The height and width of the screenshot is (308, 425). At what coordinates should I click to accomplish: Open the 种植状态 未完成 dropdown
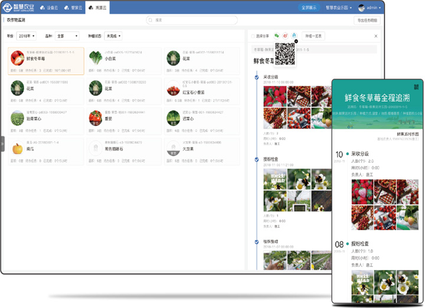(x=113, y=36)
